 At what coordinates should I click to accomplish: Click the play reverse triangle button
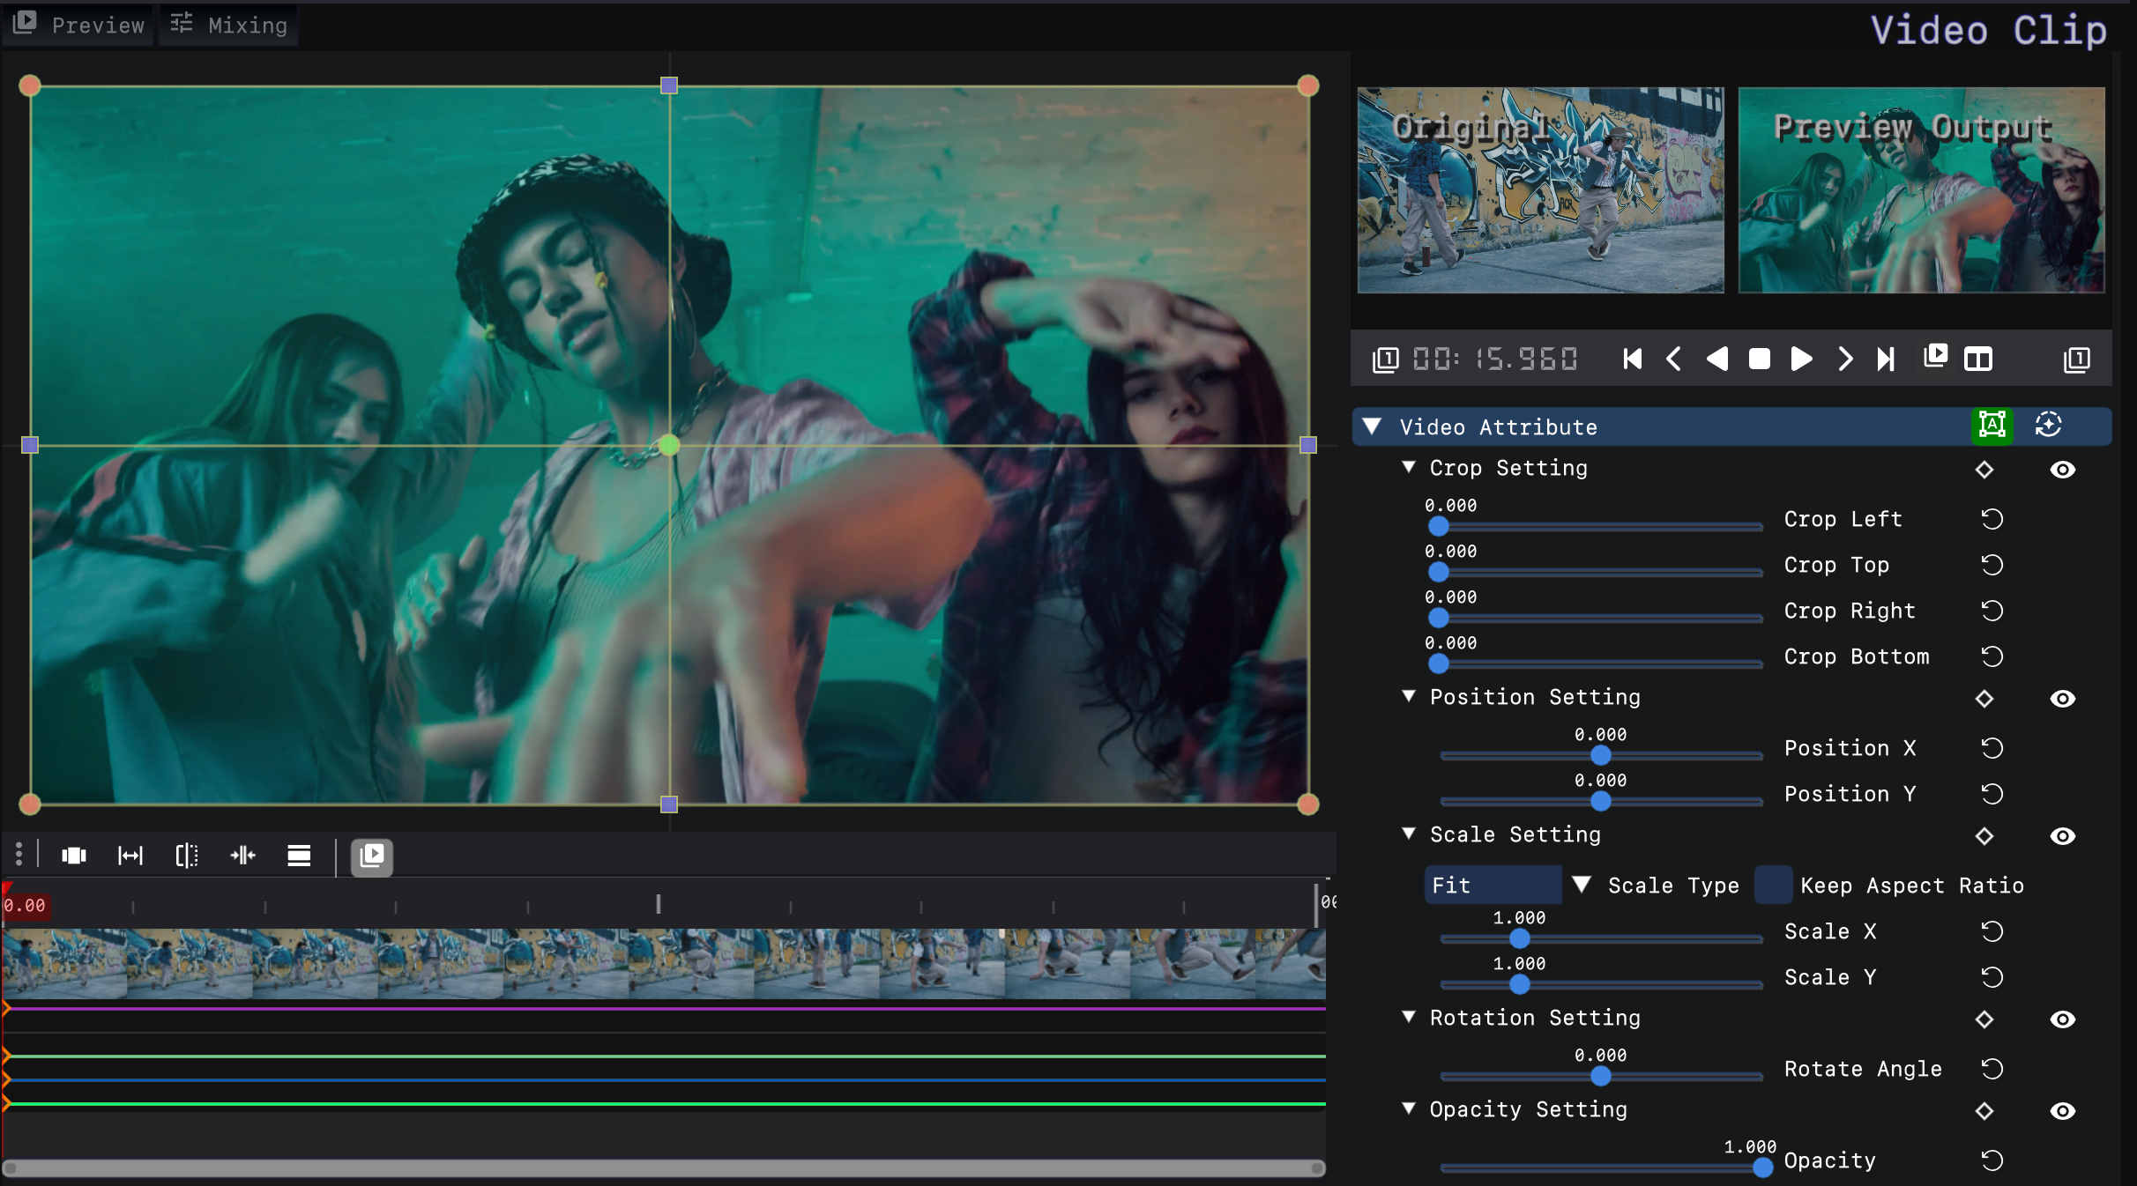point(1716,359)
